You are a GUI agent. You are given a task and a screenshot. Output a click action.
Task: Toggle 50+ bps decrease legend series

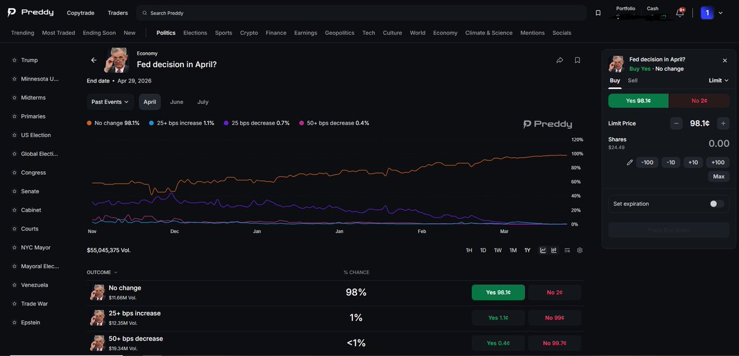point(334,123)
